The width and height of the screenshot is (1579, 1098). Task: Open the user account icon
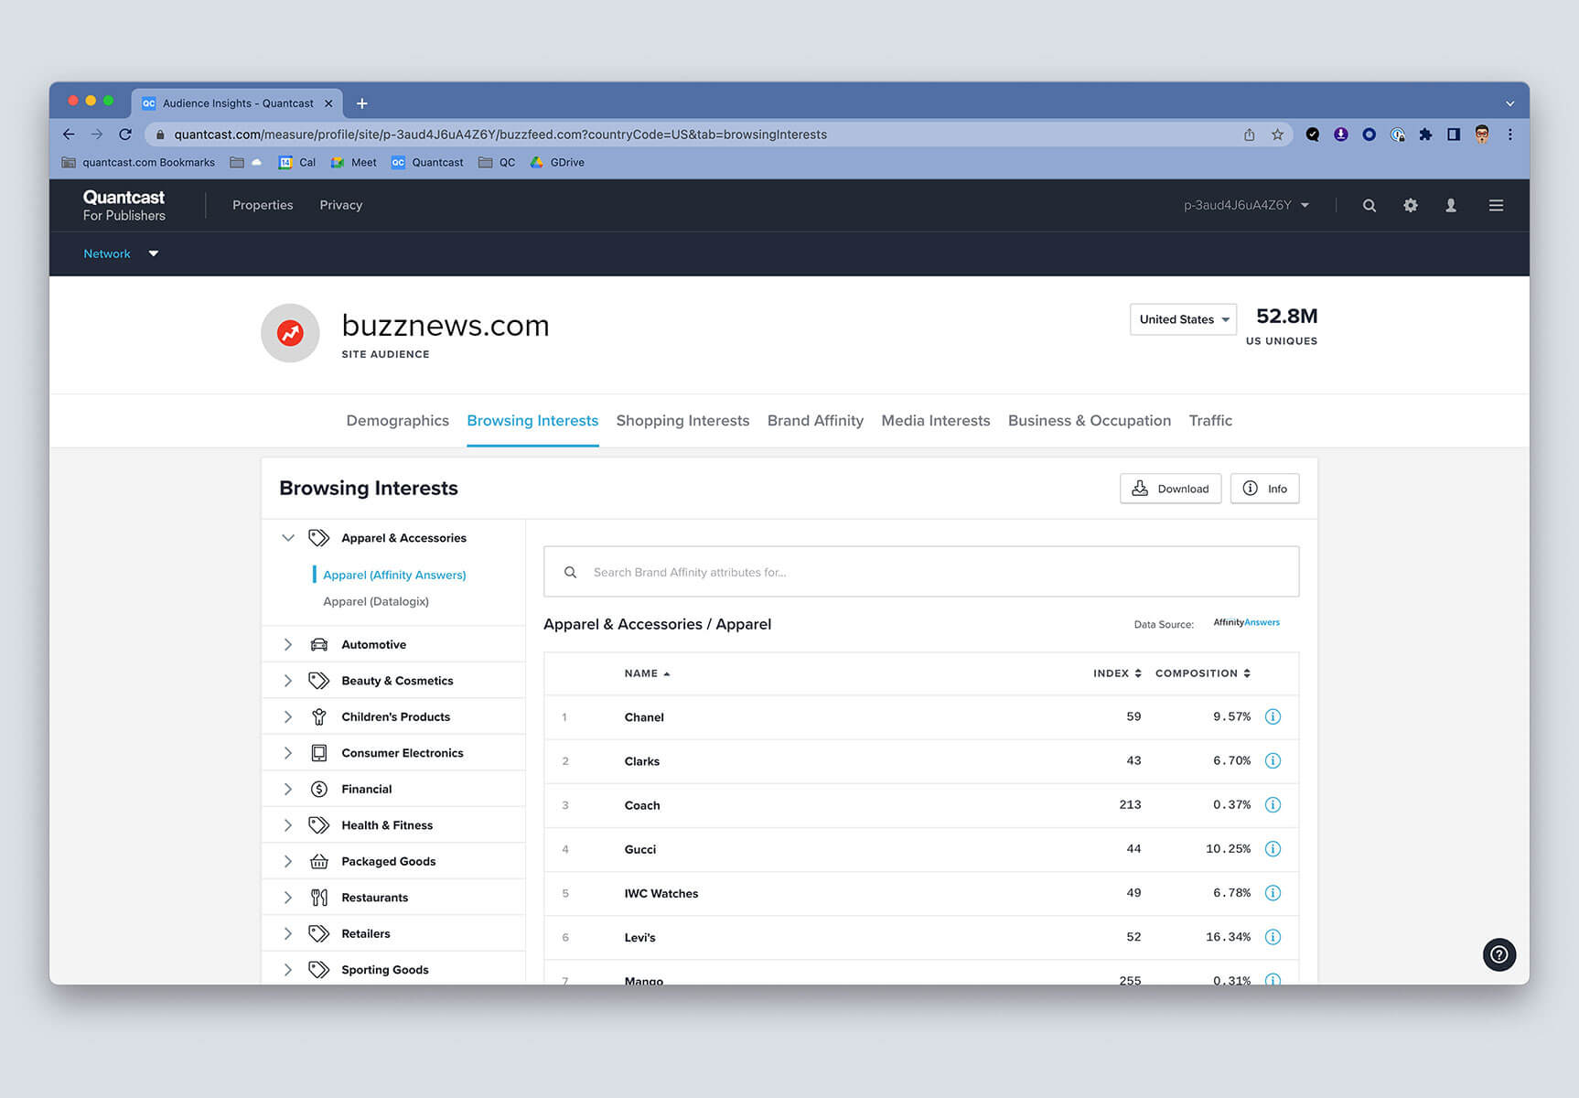point(1451,206)
